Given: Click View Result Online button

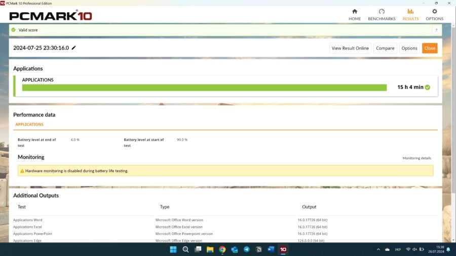Looking at the screenshot, I should (350, 48).
